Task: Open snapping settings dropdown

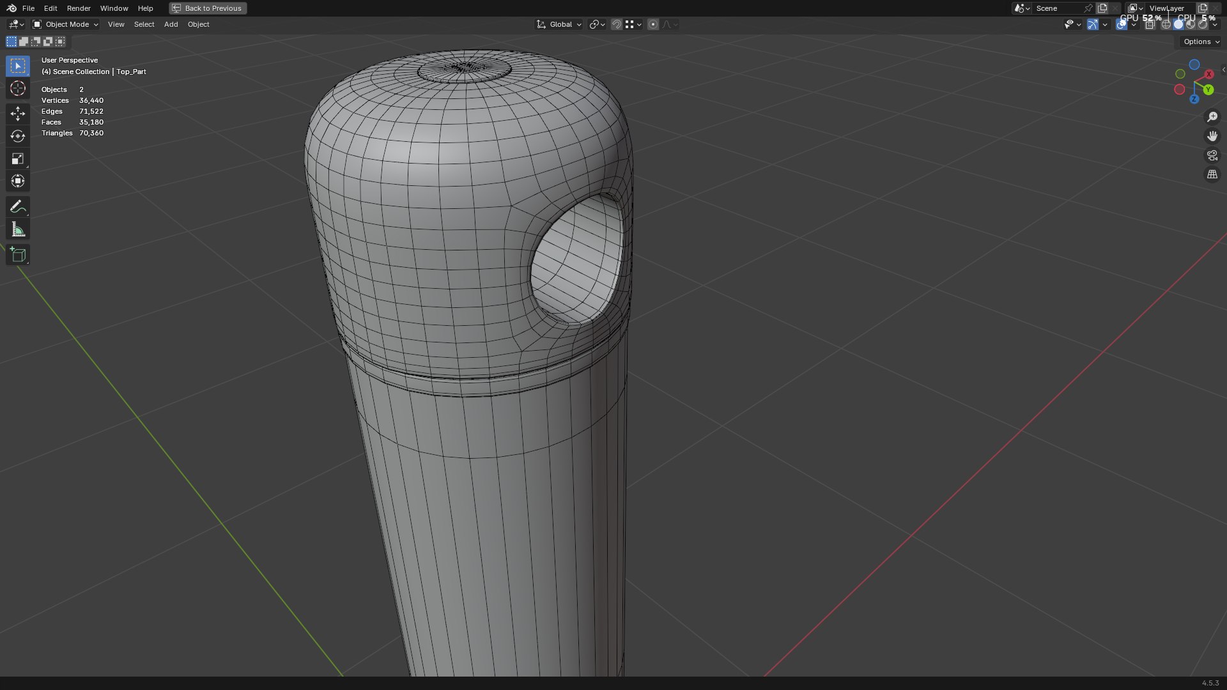Action: [x=633, y=24]
